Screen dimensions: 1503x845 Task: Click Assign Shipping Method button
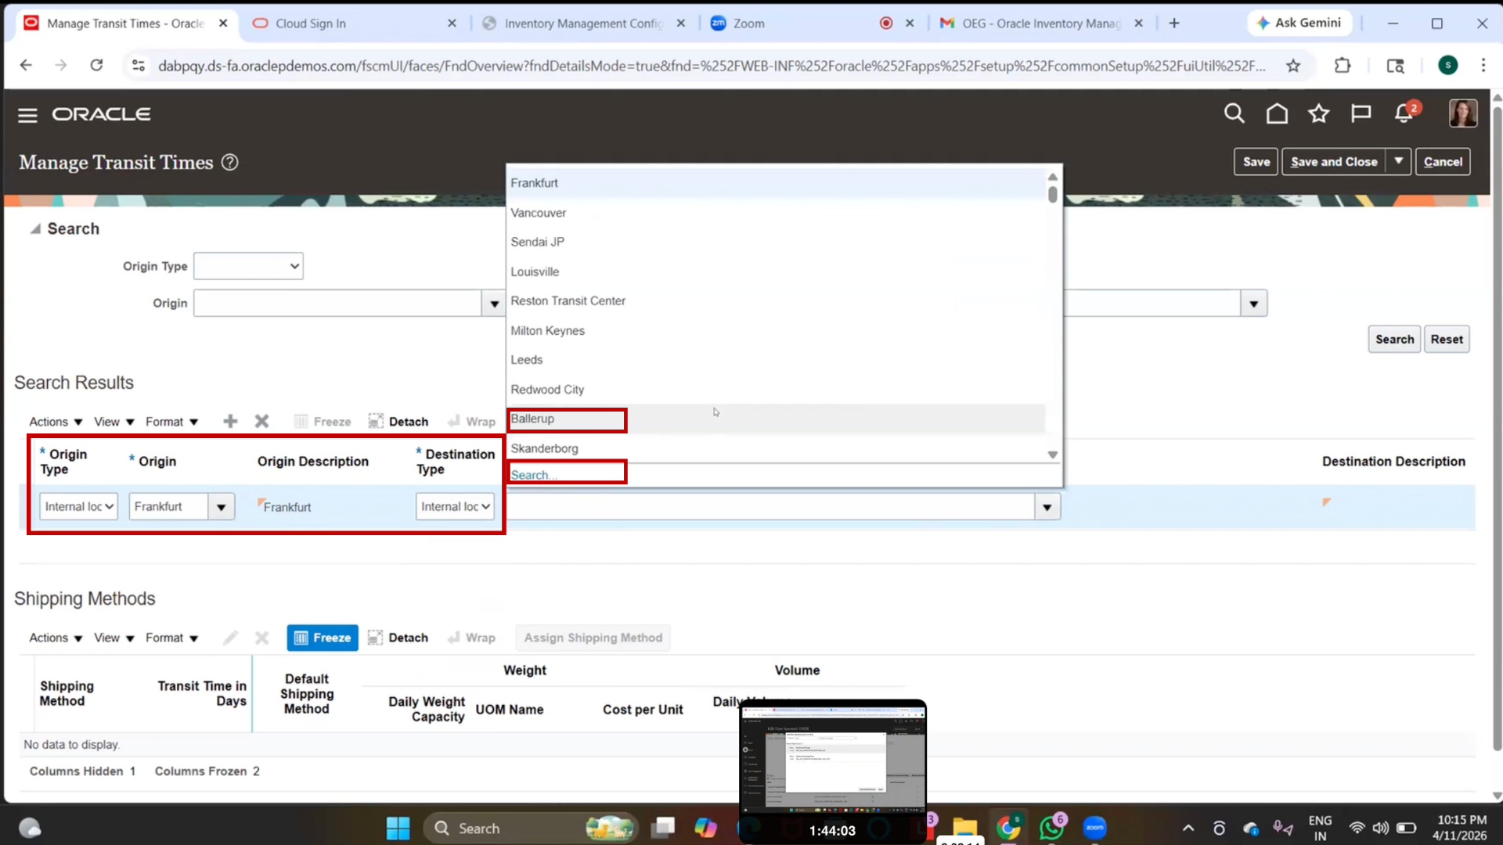[x=593, y=638]
